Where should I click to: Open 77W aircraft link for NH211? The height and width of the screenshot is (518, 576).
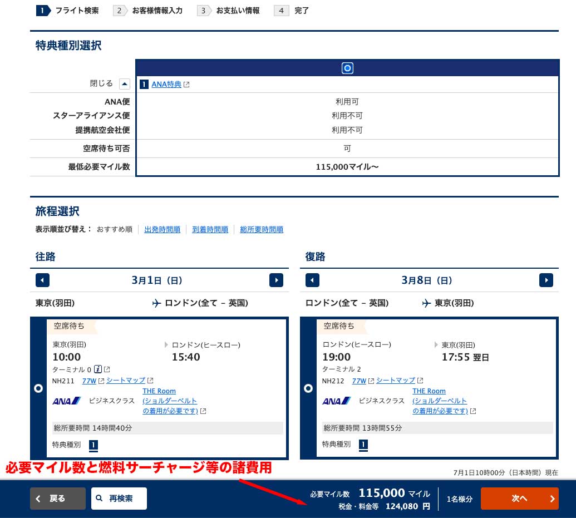point(89,381)
